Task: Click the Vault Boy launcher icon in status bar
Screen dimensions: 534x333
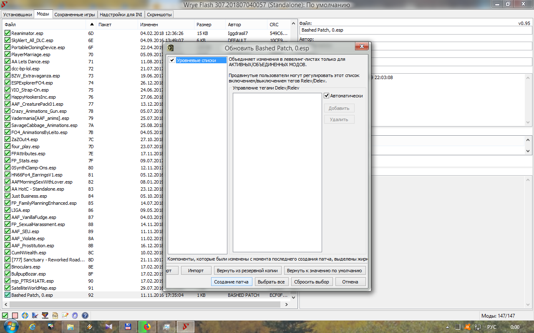Action: pyautogui.click(x=25, y=316)
